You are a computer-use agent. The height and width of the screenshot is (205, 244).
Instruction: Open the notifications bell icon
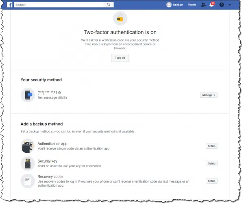pyautogui.click(x=211, y=5)
